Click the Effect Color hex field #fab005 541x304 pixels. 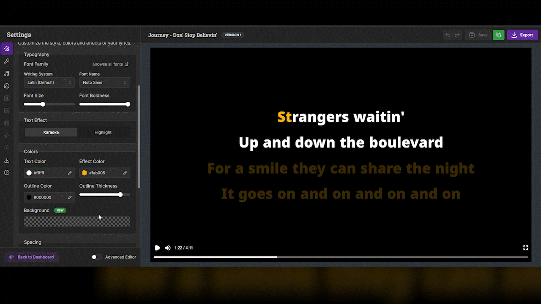coord(105,173)
